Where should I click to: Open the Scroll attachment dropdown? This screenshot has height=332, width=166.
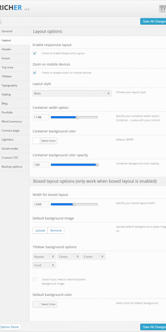pos(44,265)
